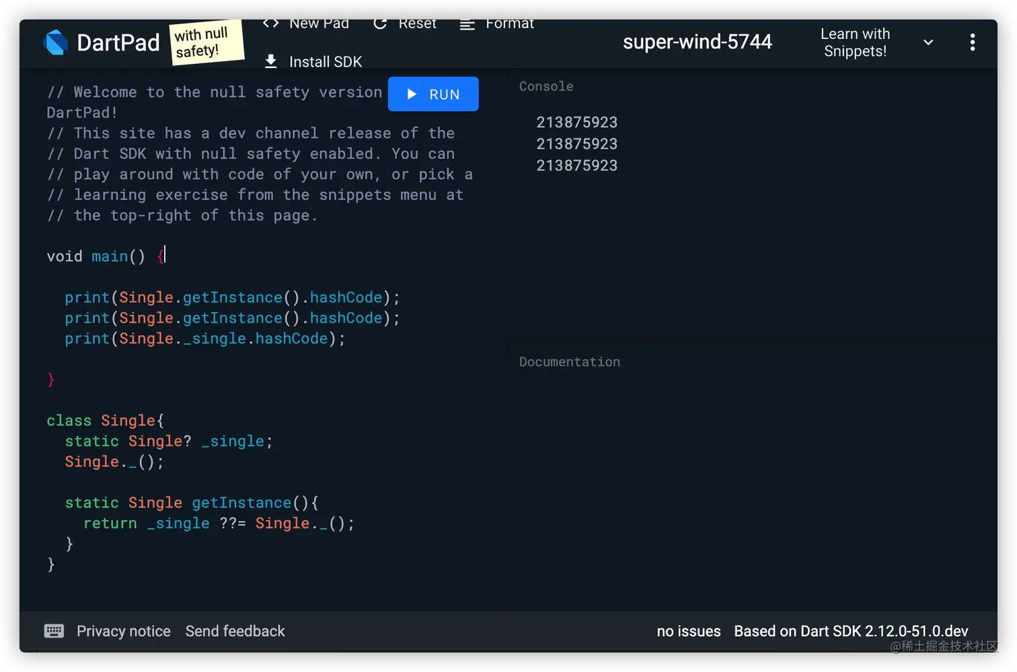Screen dimensions: 1017x672
Task: Click the Install SDK download icon
Action: coord(270,62)
